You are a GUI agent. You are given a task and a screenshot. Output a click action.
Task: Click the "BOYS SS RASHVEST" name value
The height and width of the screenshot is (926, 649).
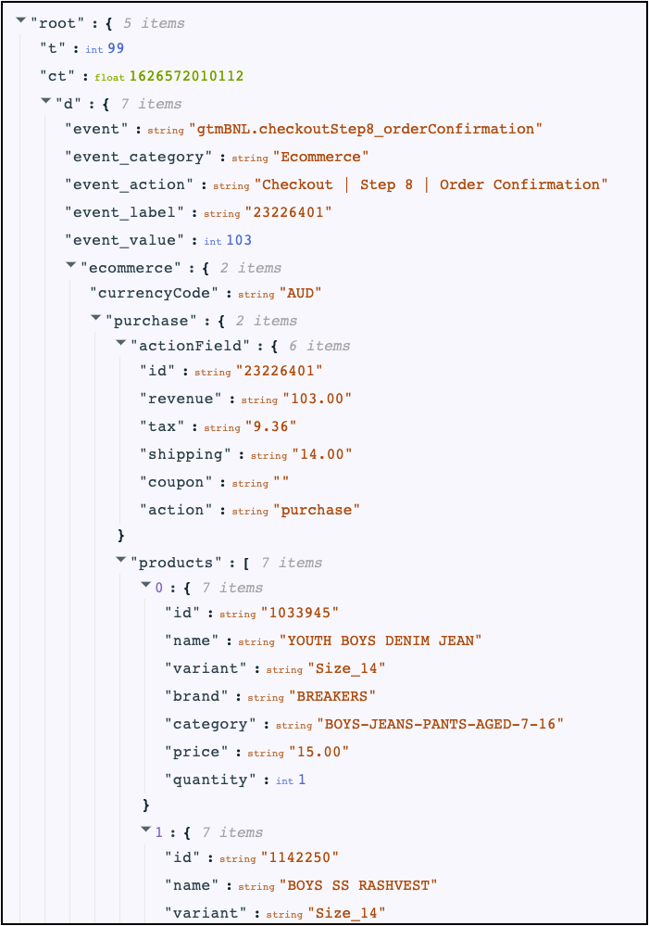pos(358,886)
